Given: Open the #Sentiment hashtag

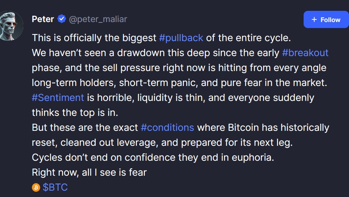Looking at the screenshot, I should pos(58,98).
